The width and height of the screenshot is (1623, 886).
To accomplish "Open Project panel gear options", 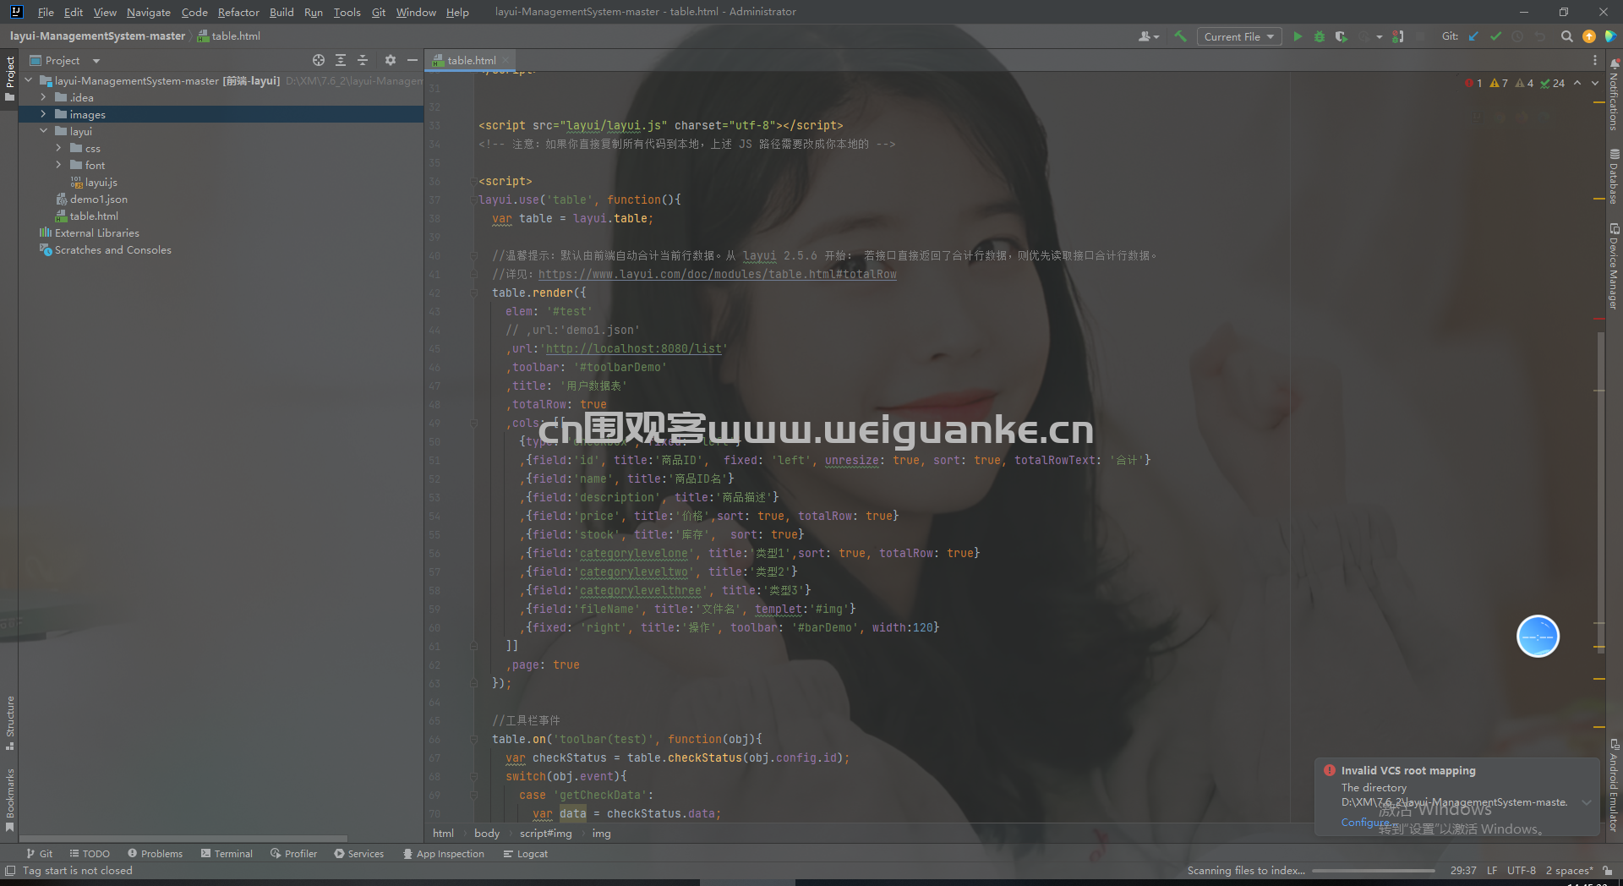I will 390,60.
